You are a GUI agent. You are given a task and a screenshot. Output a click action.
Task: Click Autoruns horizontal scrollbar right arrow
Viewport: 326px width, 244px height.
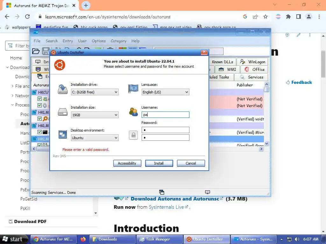[x=261, y=149]
